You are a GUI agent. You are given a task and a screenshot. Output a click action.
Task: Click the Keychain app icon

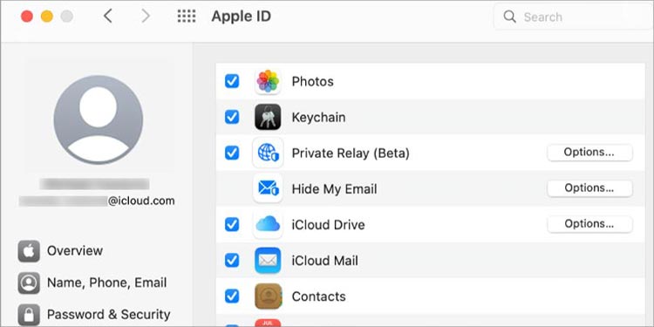pos(268,117)
